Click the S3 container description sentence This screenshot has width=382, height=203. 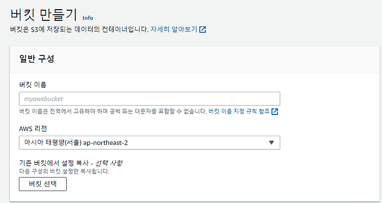tap(79, 29)
